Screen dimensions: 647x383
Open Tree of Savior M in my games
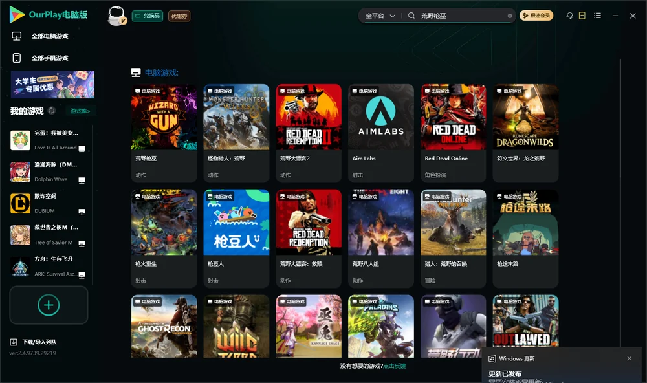(49, 235)
